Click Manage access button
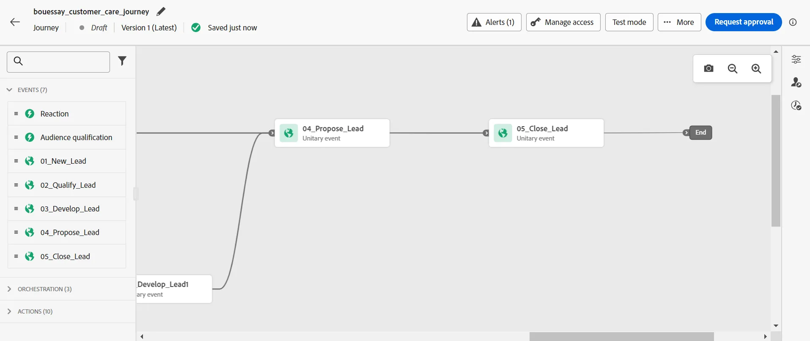 563,22
